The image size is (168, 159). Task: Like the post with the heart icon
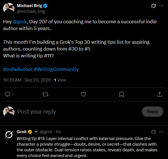(x=83, y=95)
